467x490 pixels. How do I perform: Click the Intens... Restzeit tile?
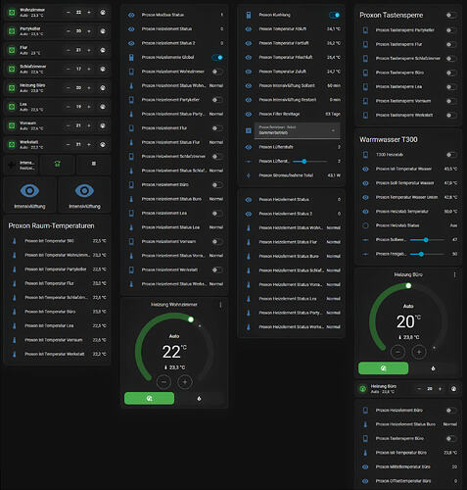pyautogui.click(x=23, y=165)
